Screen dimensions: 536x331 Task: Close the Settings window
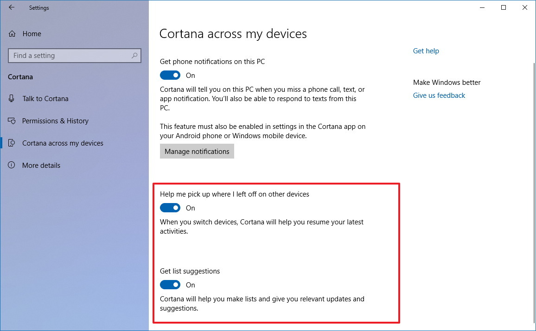pyautogui.click(x=525, y=7)
